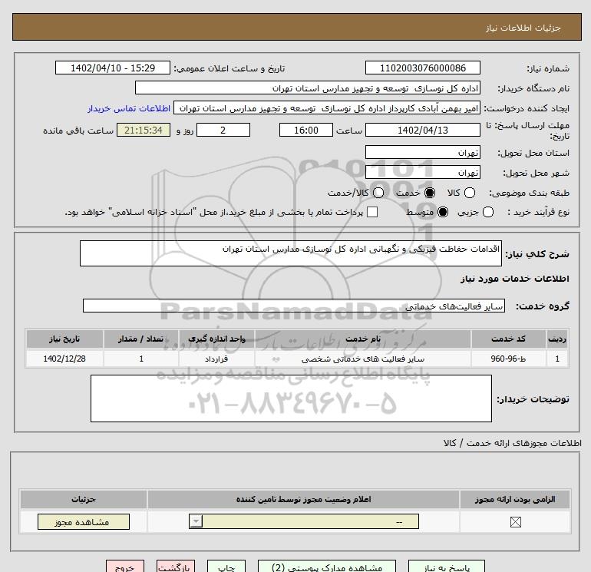Click the مشاهده مجوز button
The image size is (591, 572).
84,522
